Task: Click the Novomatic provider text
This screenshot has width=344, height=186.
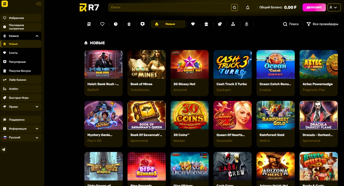Action: pyautogui.click(x=224, y=141)
